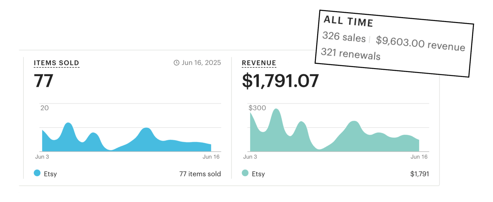Screen dimensions: 493x202
Task: Click the Jun 3 label under items chart
Action: pyautogui.click(x=42, y=157)
